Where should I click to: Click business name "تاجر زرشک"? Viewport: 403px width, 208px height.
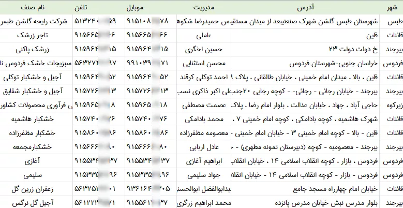click(33, 36)
